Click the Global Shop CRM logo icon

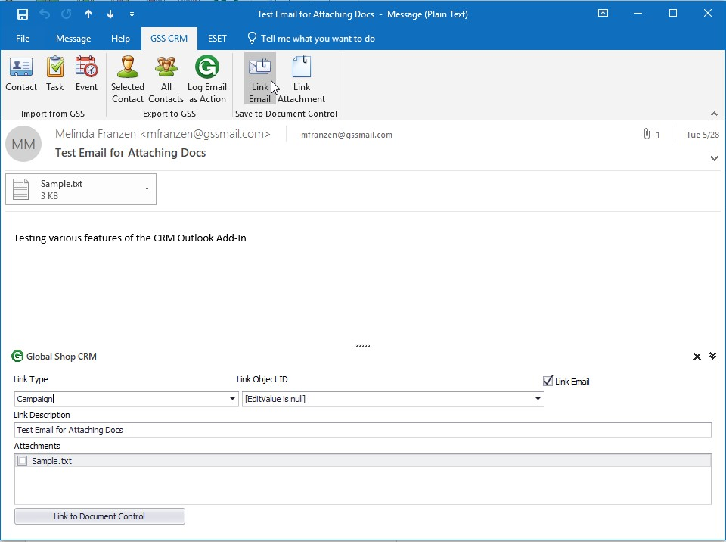click(17, 356)
